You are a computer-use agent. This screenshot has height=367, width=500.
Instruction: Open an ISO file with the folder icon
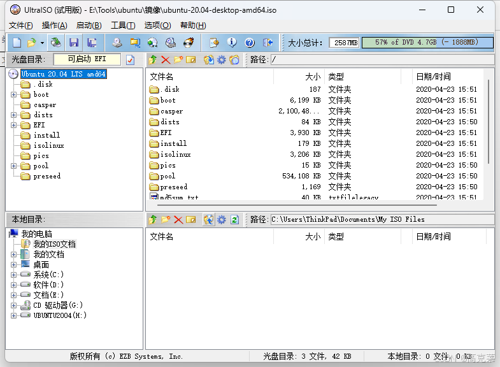[x=32, y=43]
